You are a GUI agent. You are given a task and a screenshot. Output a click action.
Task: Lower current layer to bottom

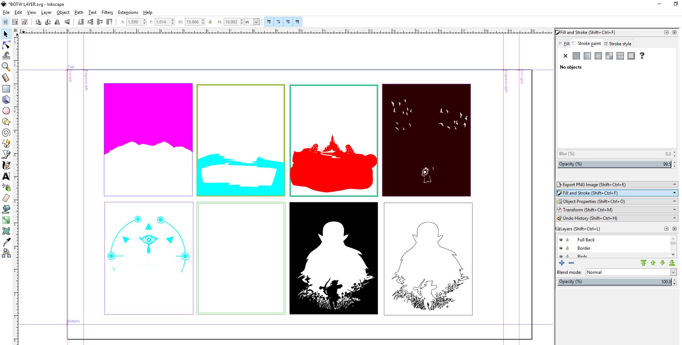tap(672, 263)
